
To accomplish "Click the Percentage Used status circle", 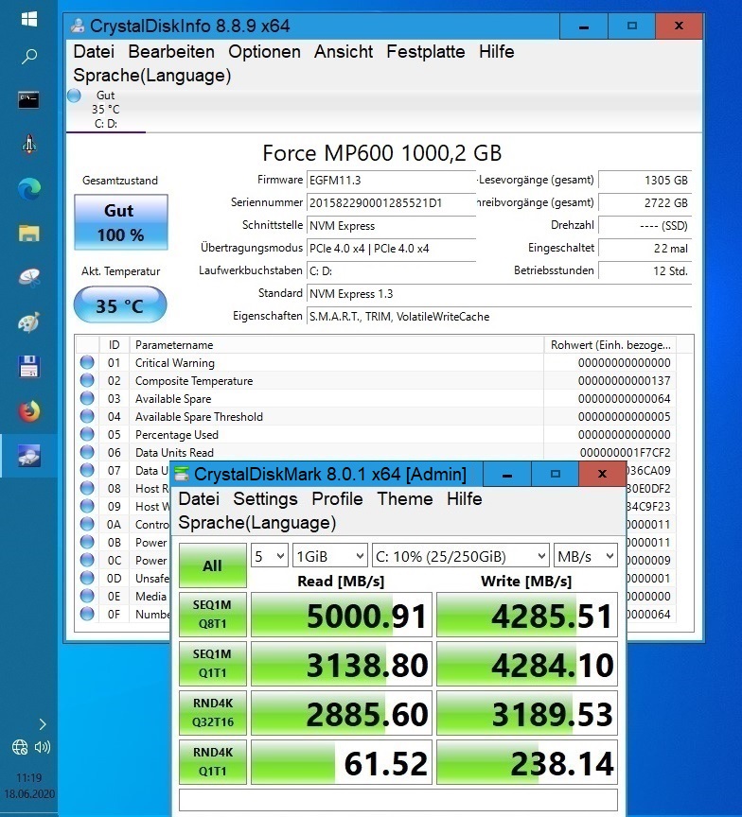I will pos(87,434).
